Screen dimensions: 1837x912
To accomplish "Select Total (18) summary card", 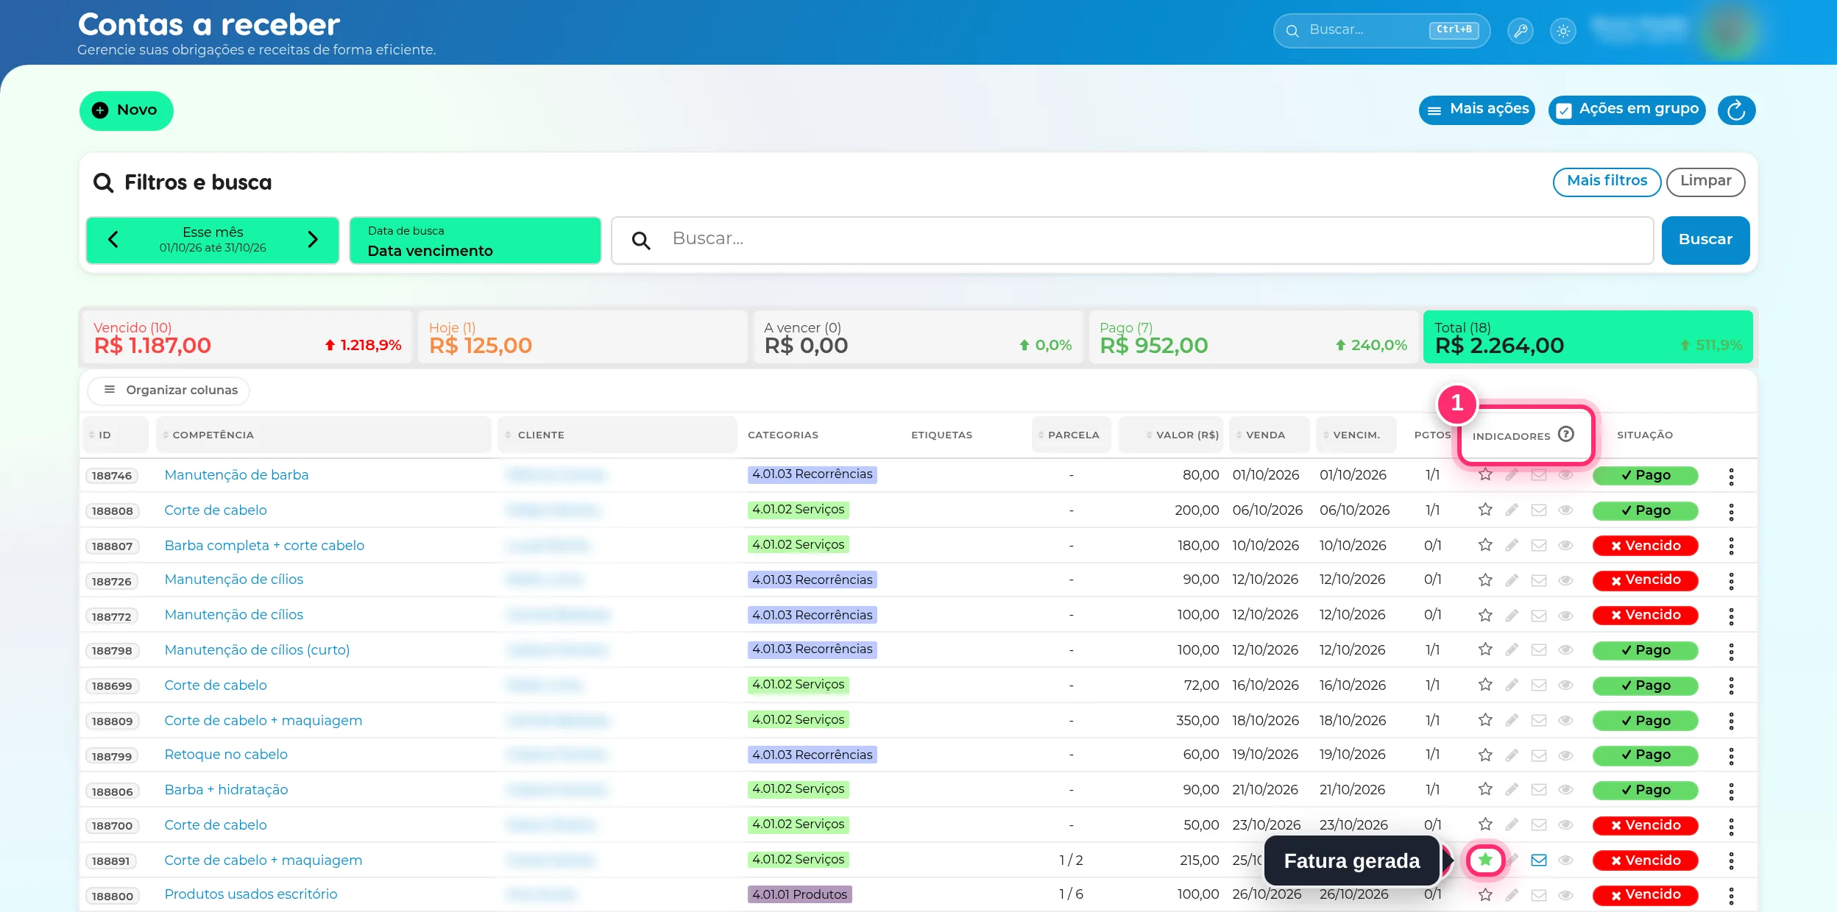I will click(x=1588, y=337).
